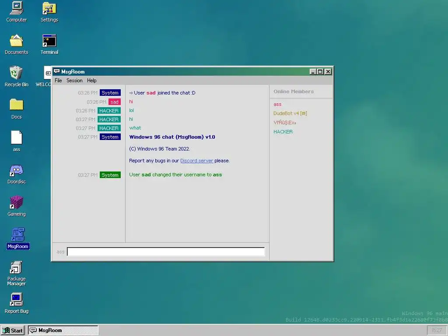Screen dimensions: 448x336
Task: Open the Start menu
Action: coord(13,330)
